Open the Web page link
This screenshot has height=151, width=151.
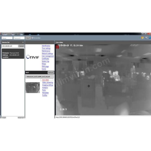point(45,66)
